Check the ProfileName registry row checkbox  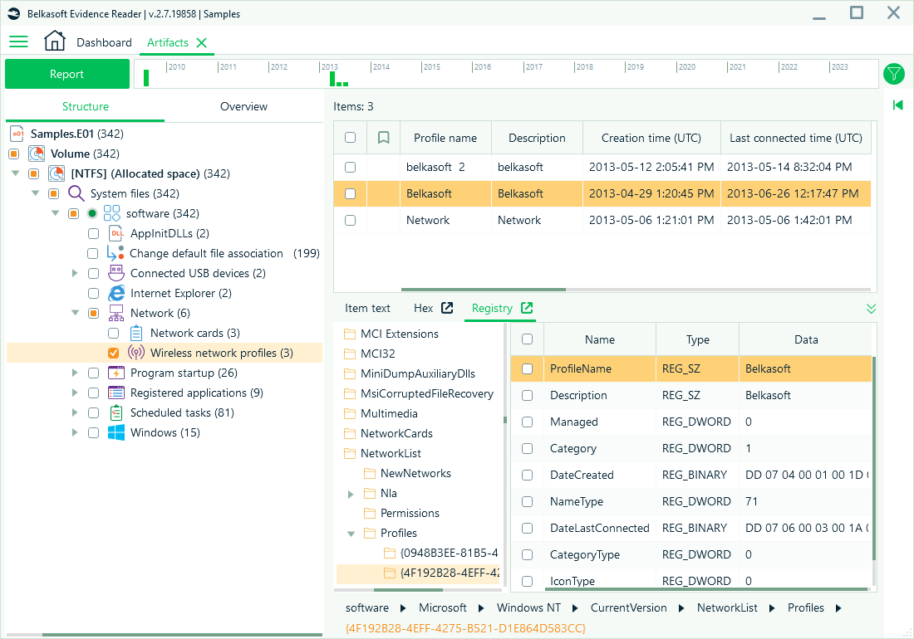pos(527,368)
